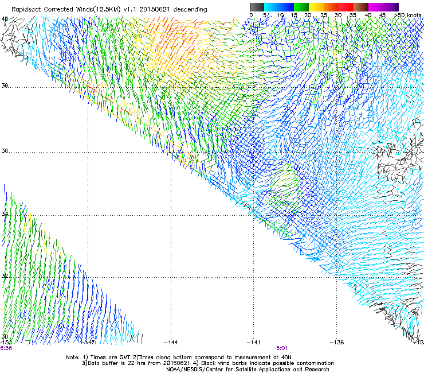
Task: Click '10' label under the color scale
Action: (x=280, y=15)
